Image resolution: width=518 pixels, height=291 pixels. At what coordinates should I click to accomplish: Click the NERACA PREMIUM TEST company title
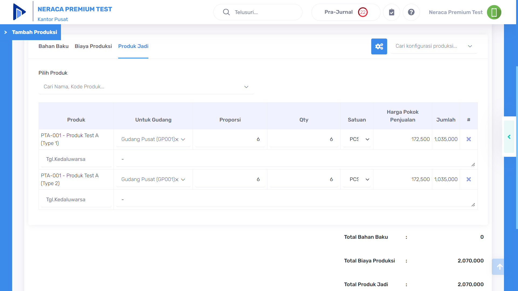[x=75, y=9]
